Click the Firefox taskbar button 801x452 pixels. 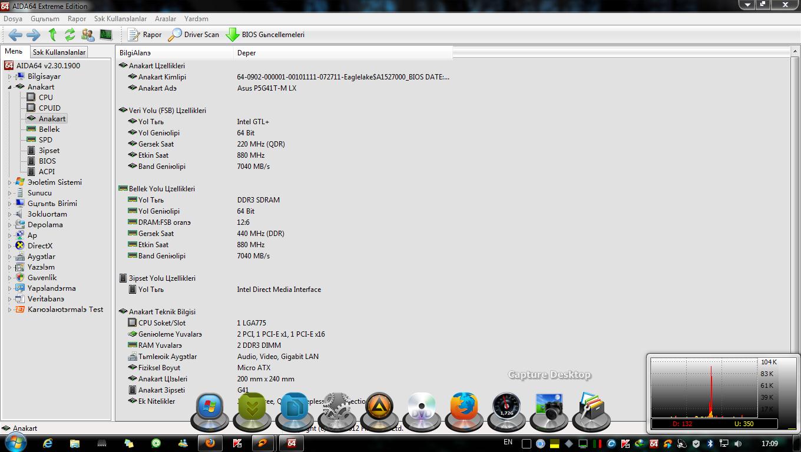tap(210, 443)
